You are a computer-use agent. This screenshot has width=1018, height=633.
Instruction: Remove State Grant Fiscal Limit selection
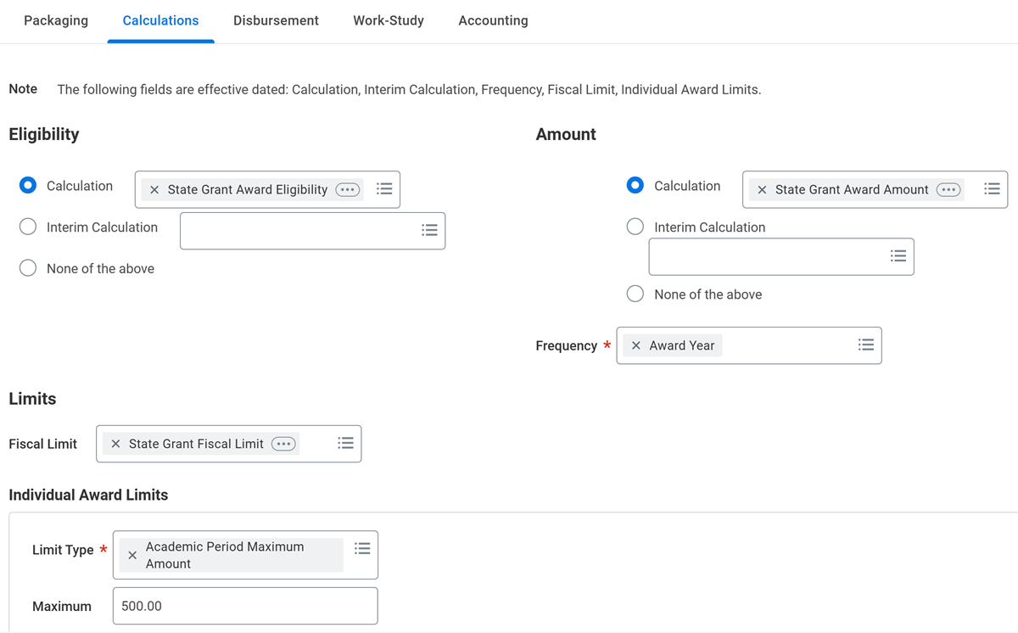point(115,444)
